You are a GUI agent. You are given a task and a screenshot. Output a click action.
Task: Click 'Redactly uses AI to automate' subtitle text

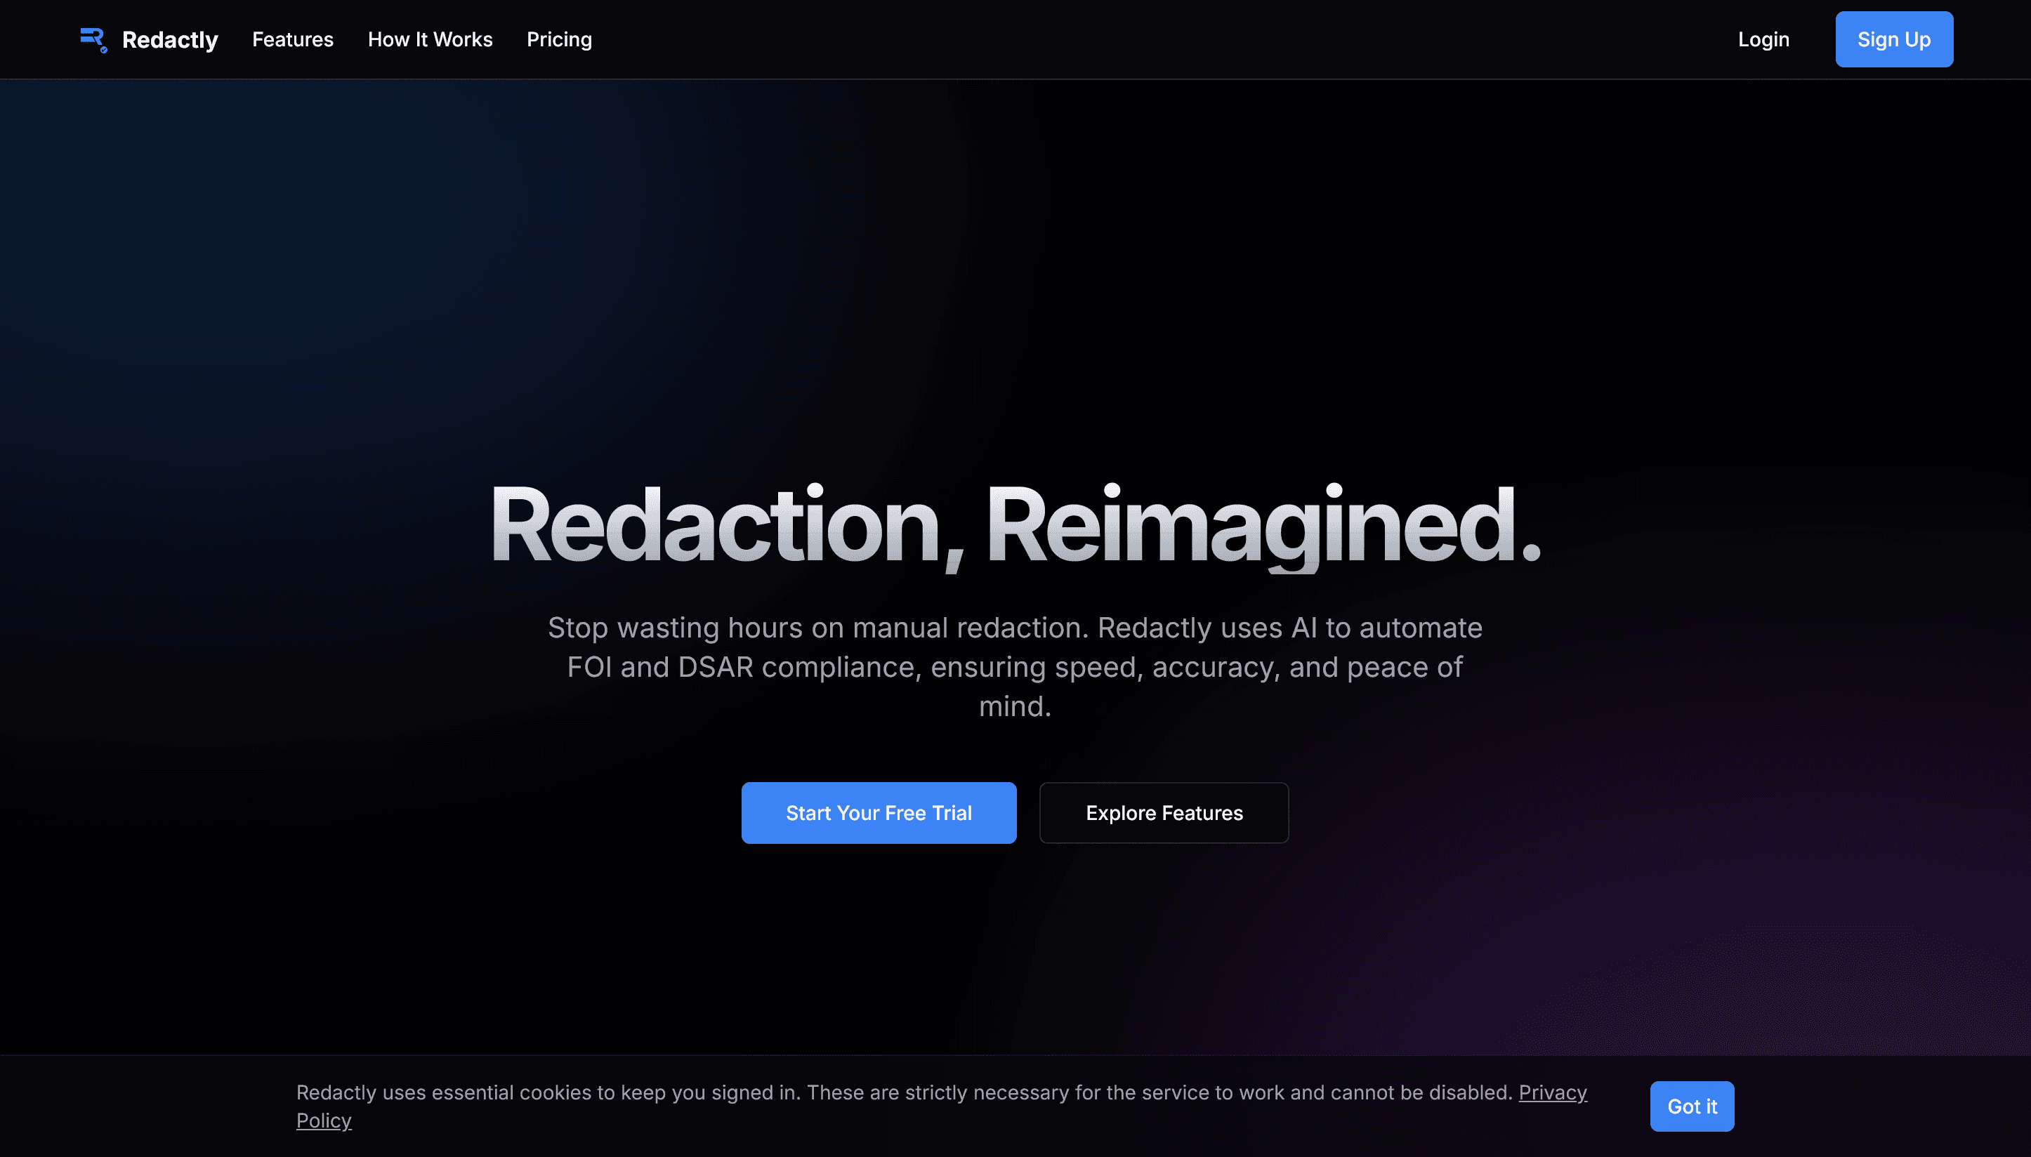[1289, 628]
